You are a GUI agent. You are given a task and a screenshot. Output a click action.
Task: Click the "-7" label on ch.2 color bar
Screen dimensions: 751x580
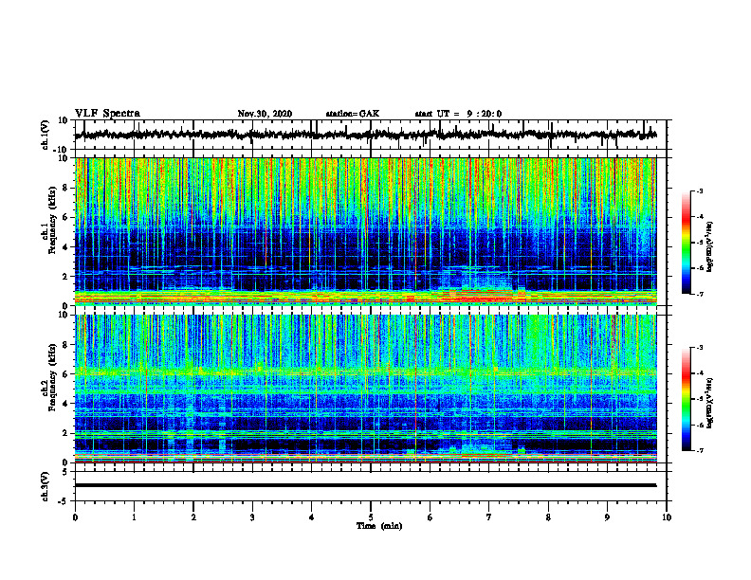pyautogui.click(x=700, y=451)
